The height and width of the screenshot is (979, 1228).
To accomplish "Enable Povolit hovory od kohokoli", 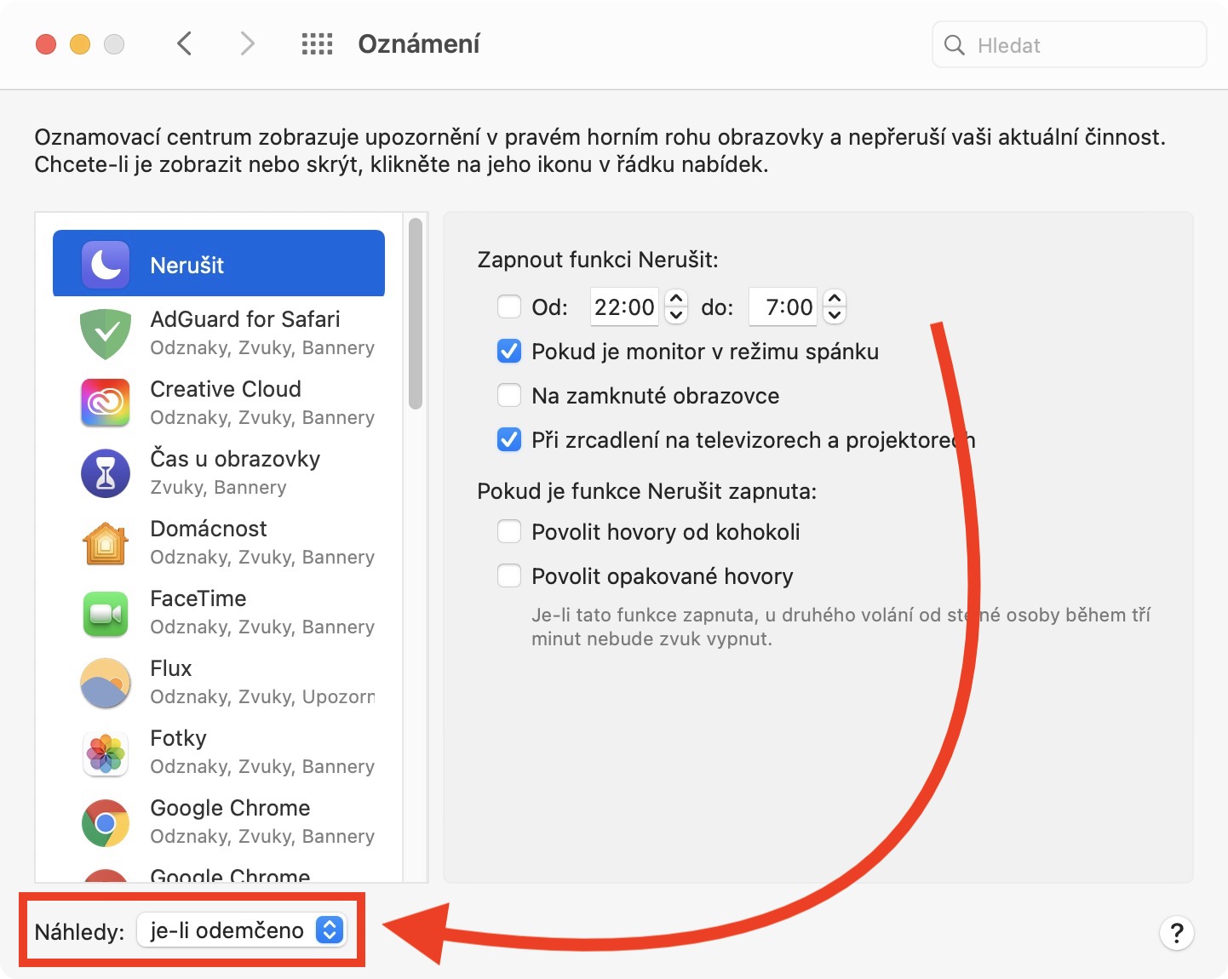I will click(509, 531).
